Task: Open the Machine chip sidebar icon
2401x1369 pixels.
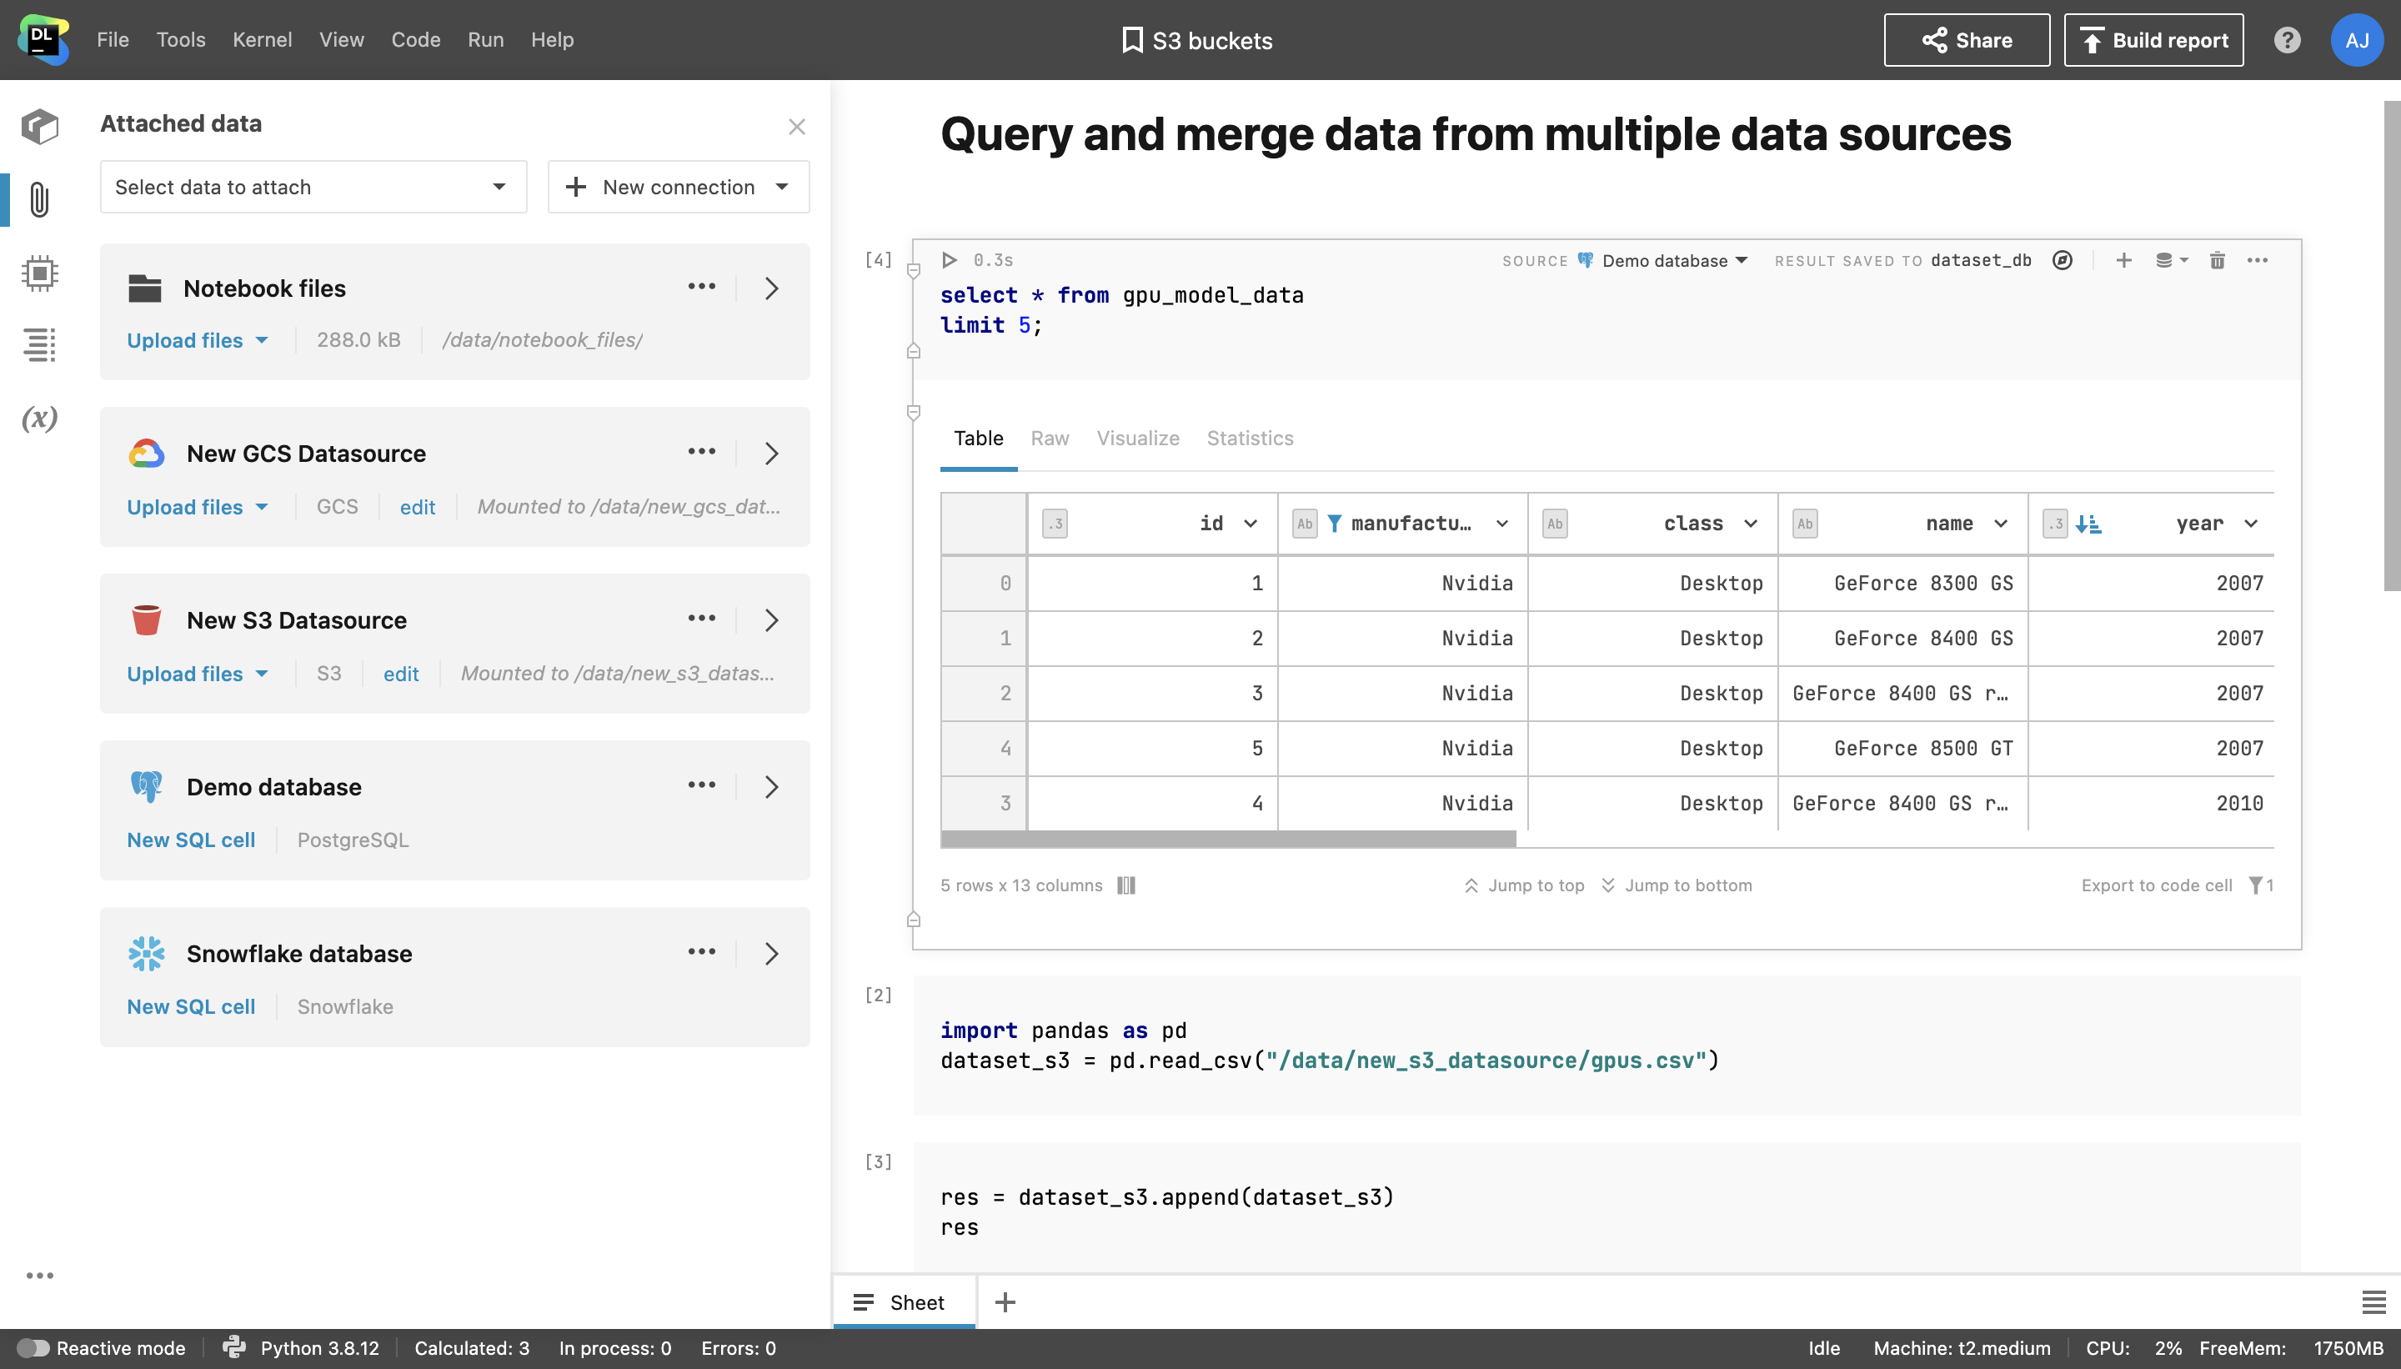Action: click(x=38, y=273)
